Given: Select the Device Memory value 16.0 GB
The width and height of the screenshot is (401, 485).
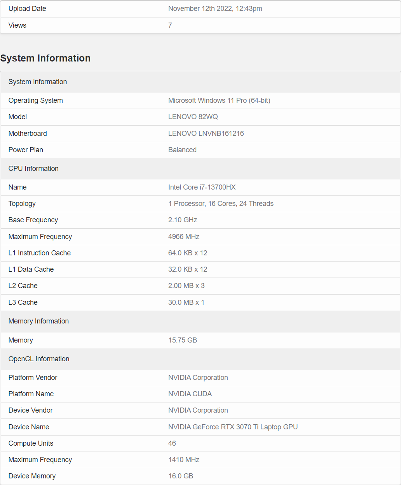Looking at the screenshot, I should pyautogui.click(x=180, y=476).
